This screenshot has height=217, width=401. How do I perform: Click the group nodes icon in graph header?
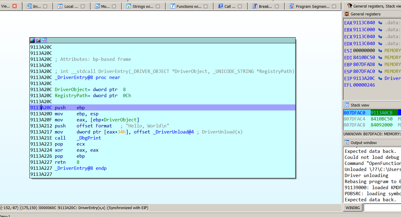point(45,40)
